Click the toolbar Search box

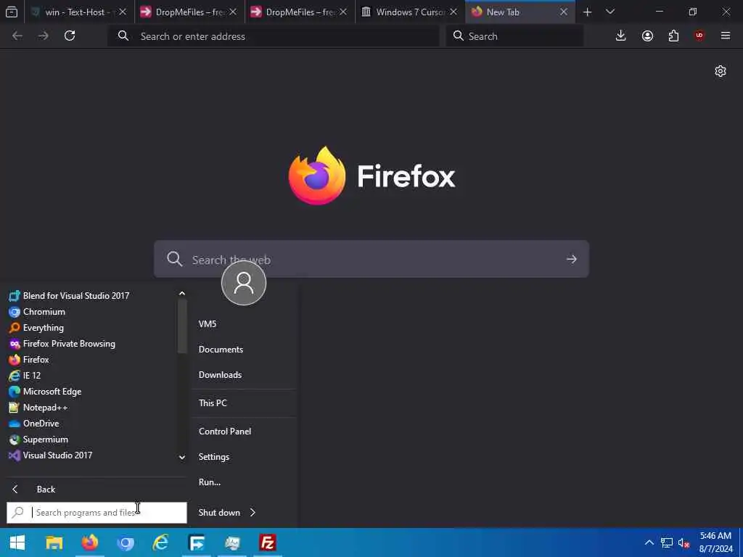514,36
